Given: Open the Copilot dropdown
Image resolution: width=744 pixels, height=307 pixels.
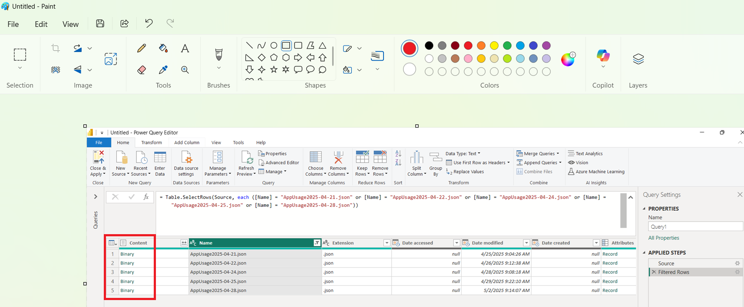Looking at the screenshot, I should (603, 67).
